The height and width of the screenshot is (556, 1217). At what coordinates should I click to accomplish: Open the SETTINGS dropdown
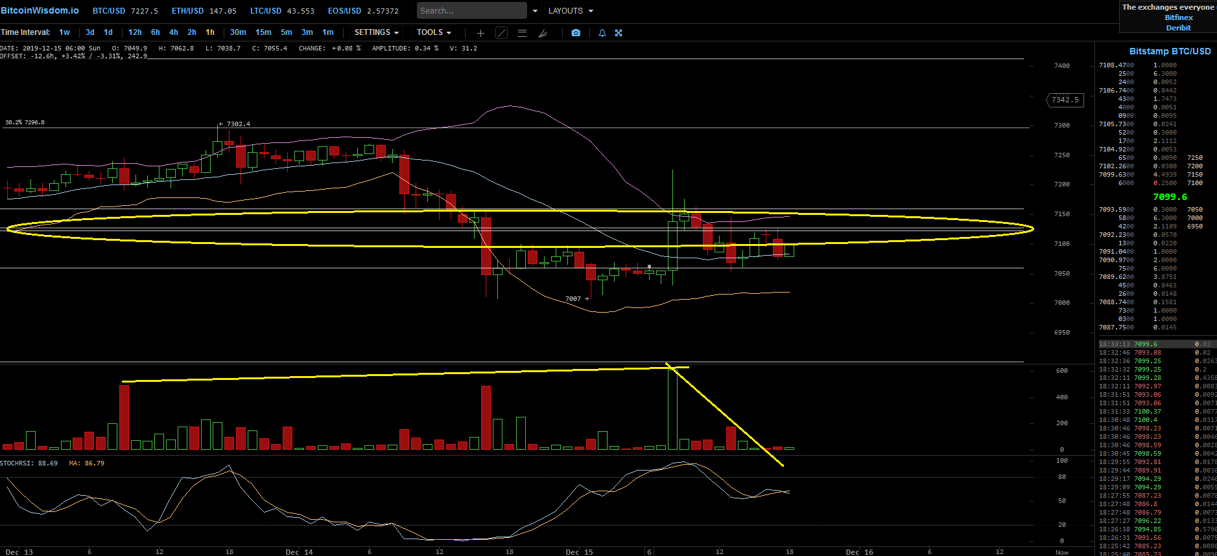(x=377, y=32)
